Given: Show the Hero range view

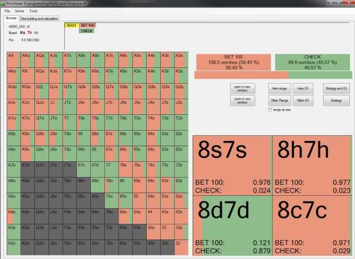Looking at the screenshot, I should pyautogui.click(x=278, y=88).
